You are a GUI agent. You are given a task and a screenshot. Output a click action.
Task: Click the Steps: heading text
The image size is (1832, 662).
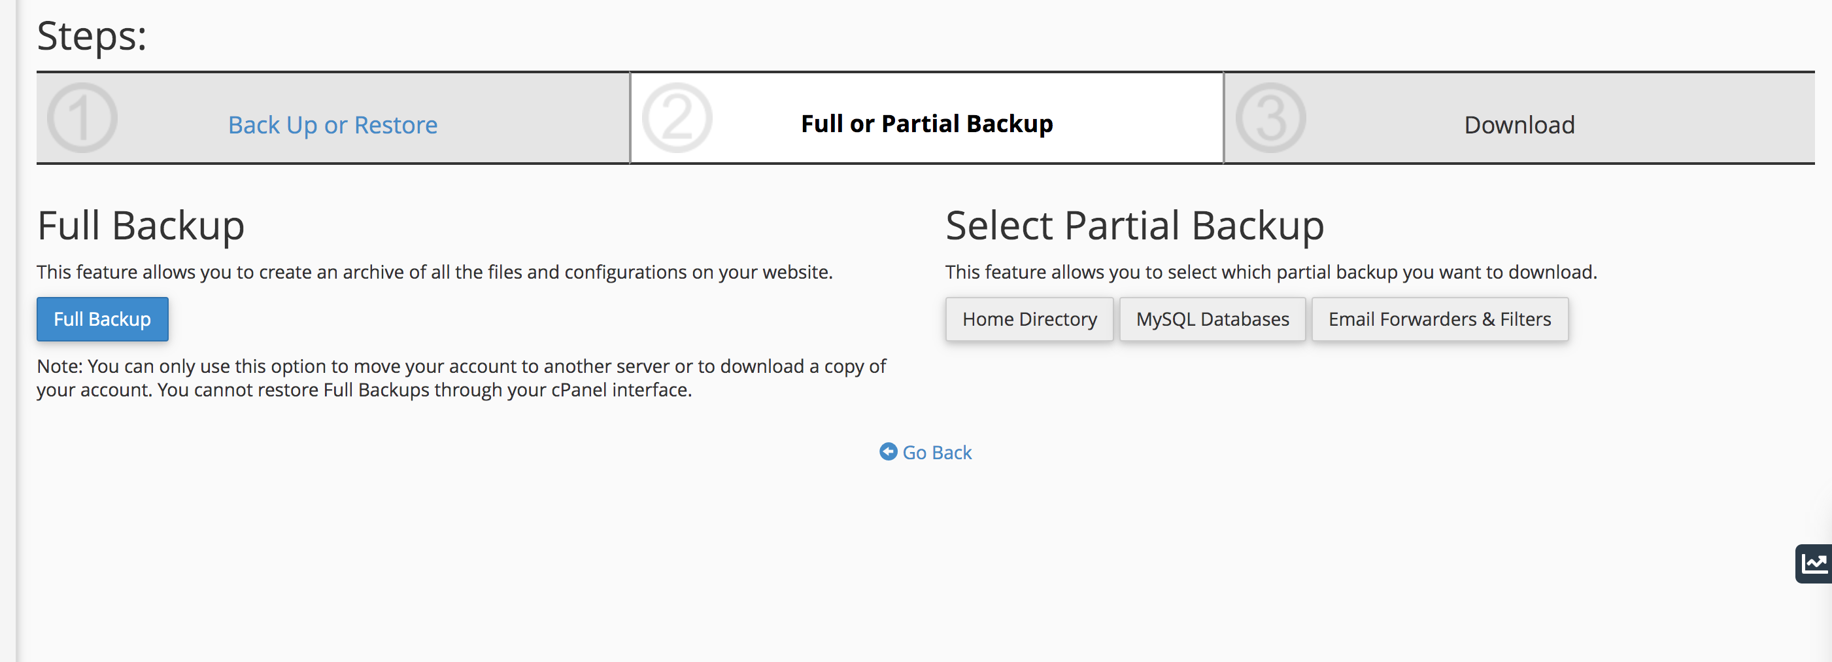pos(92,35)
